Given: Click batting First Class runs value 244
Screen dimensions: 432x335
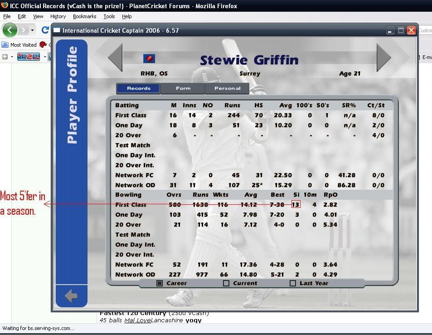Looking at the screenshot, I should pos(233,115).
